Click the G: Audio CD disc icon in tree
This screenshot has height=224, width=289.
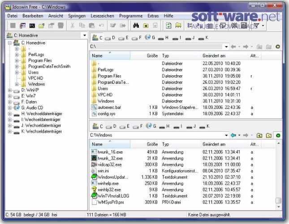(x=17, y=108)
